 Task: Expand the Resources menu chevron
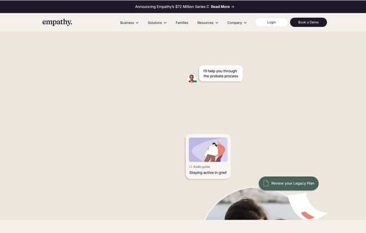click(217, 23)
